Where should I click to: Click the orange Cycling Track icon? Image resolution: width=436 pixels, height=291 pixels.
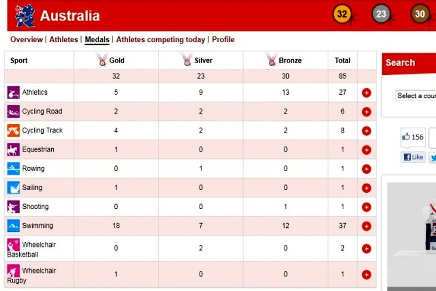click(x=13, y=131)
